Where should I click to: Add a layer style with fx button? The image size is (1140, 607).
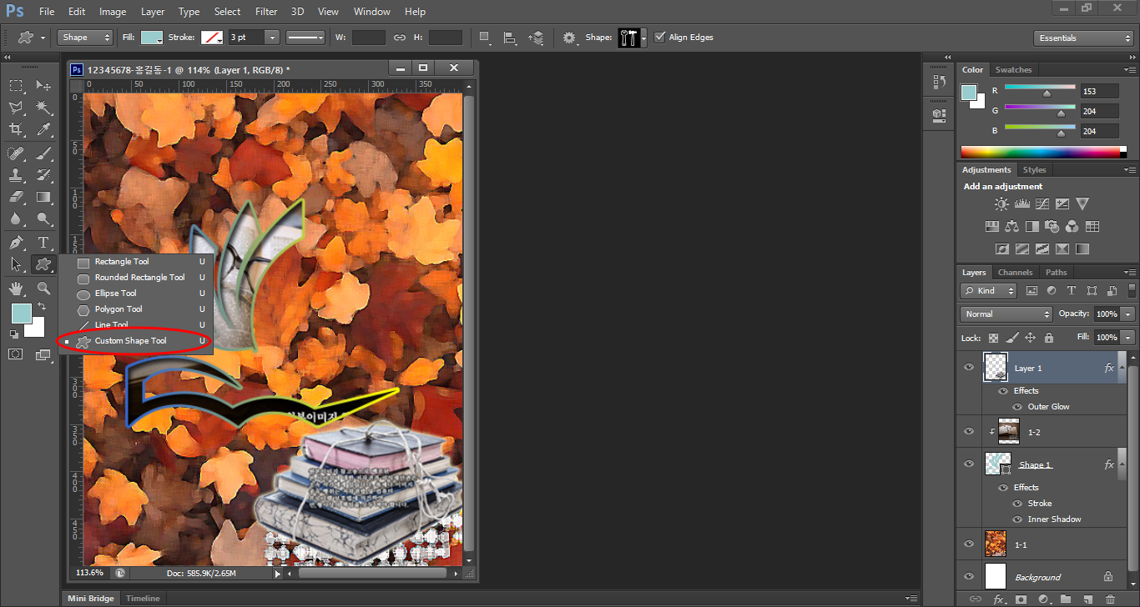click(x=998, y=599)
